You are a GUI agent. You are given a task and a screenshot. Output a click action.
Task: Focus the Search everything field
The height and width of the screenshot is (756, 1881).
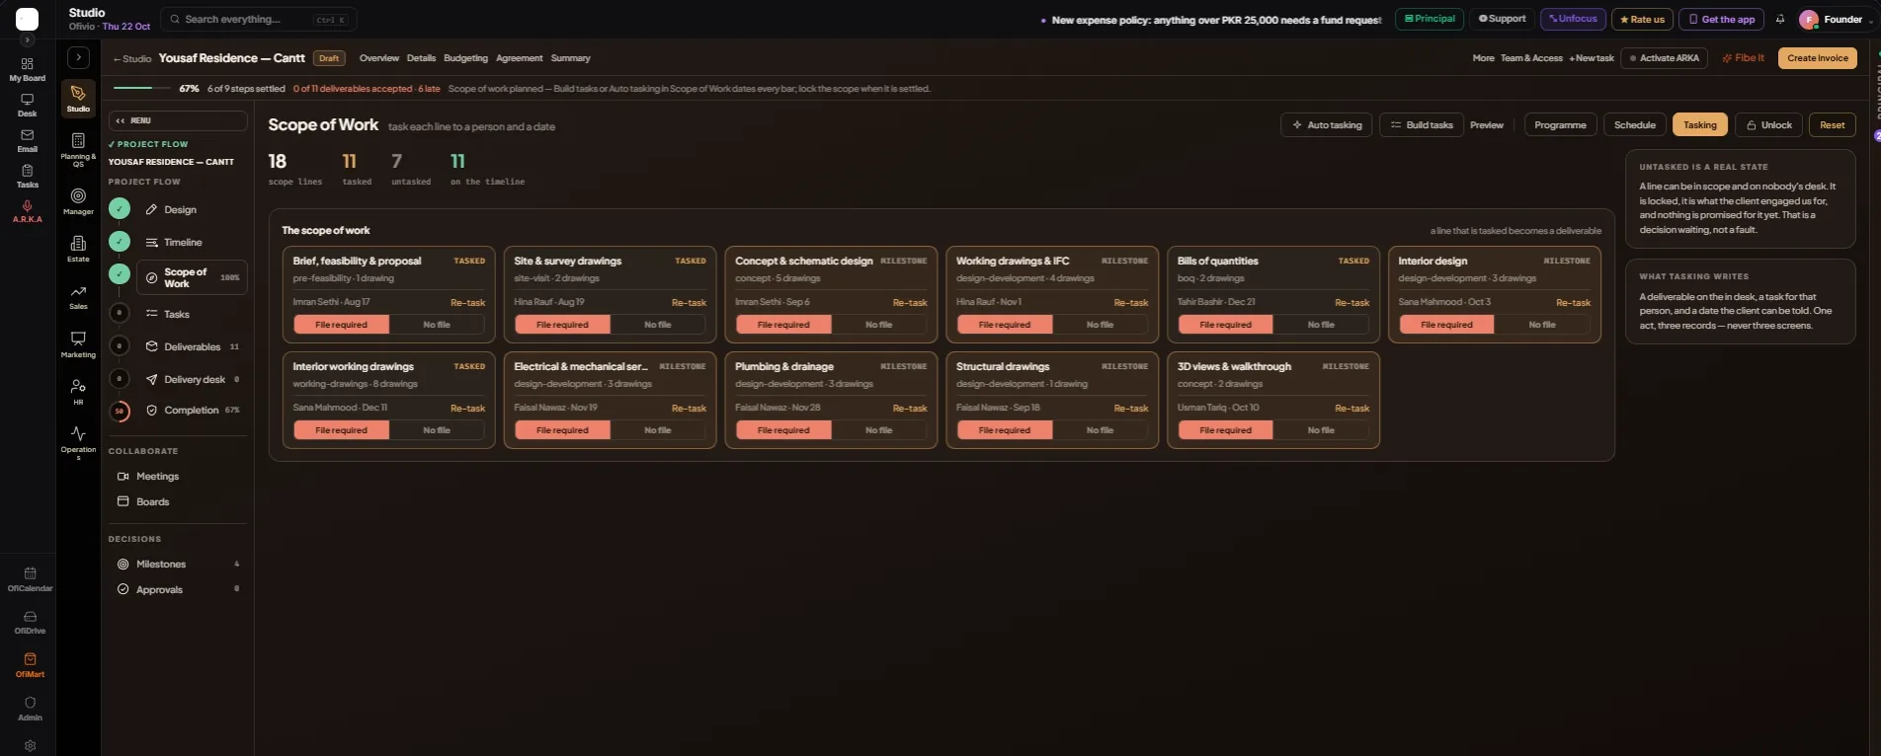coord(260,19)
